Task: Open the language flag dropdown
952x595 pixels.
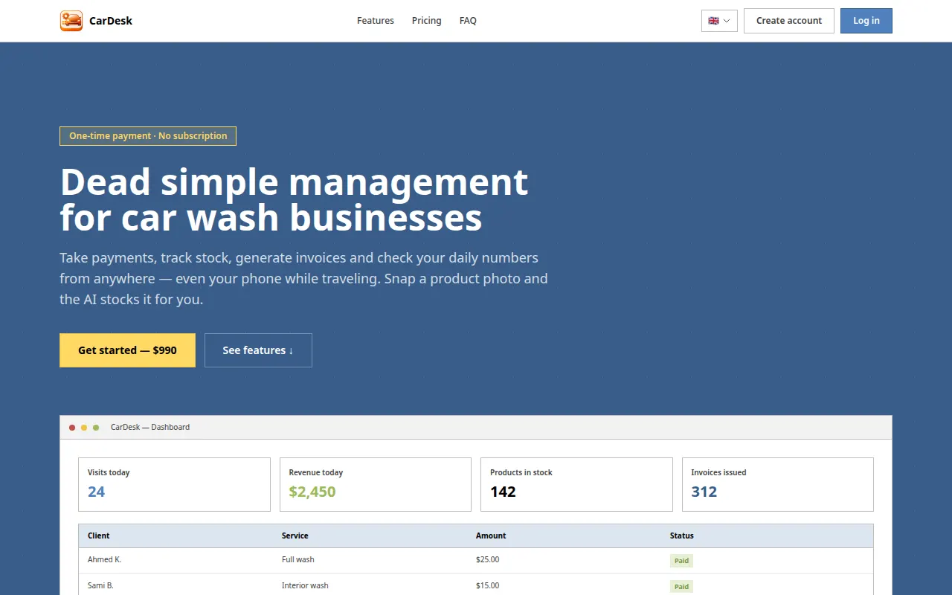Action: [x=719, y=21]
